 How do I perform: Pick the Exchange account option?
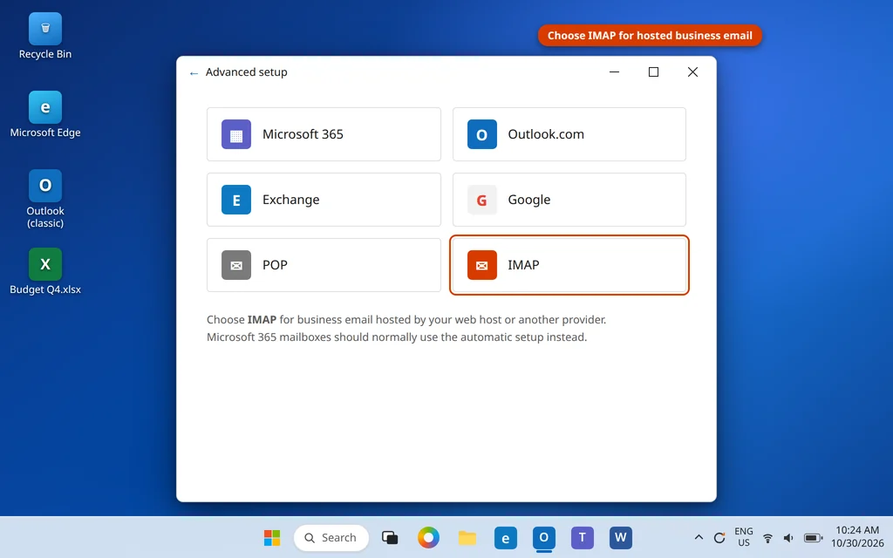click(x=324, y=200)
